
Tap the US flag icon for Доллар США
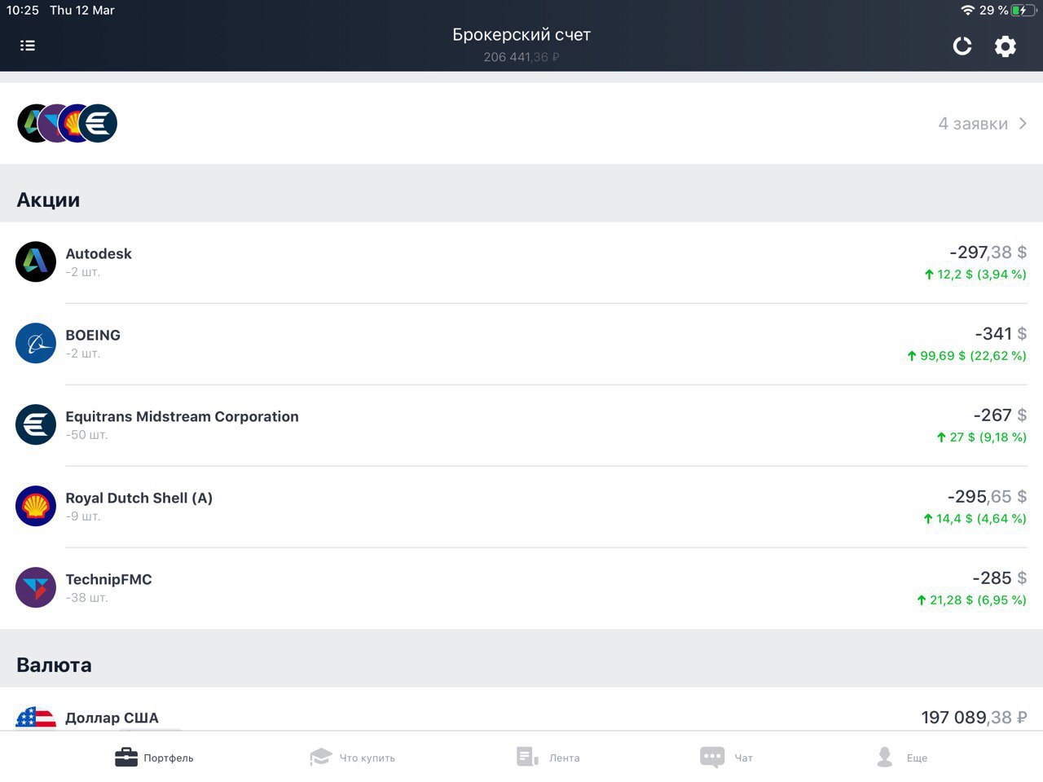click(x=36, y=718)
